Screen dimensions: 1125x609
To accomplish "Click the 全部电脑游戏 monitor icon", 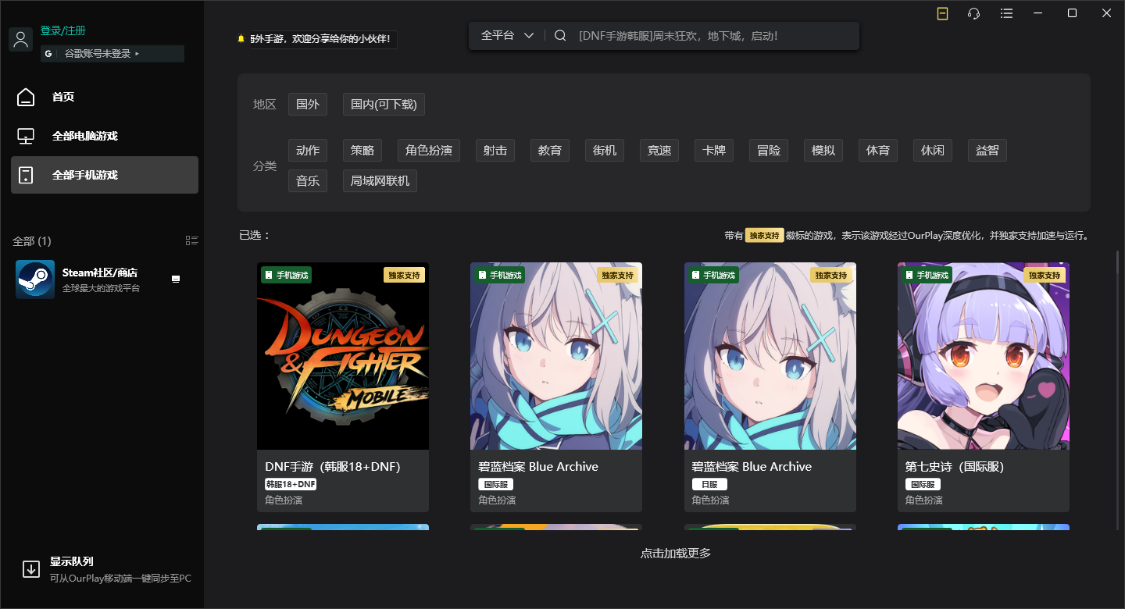I will [26, 135].
